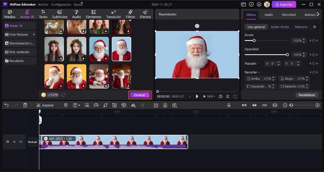
Task: Click the grid crop icon in the player
Action: pos(228,96)
